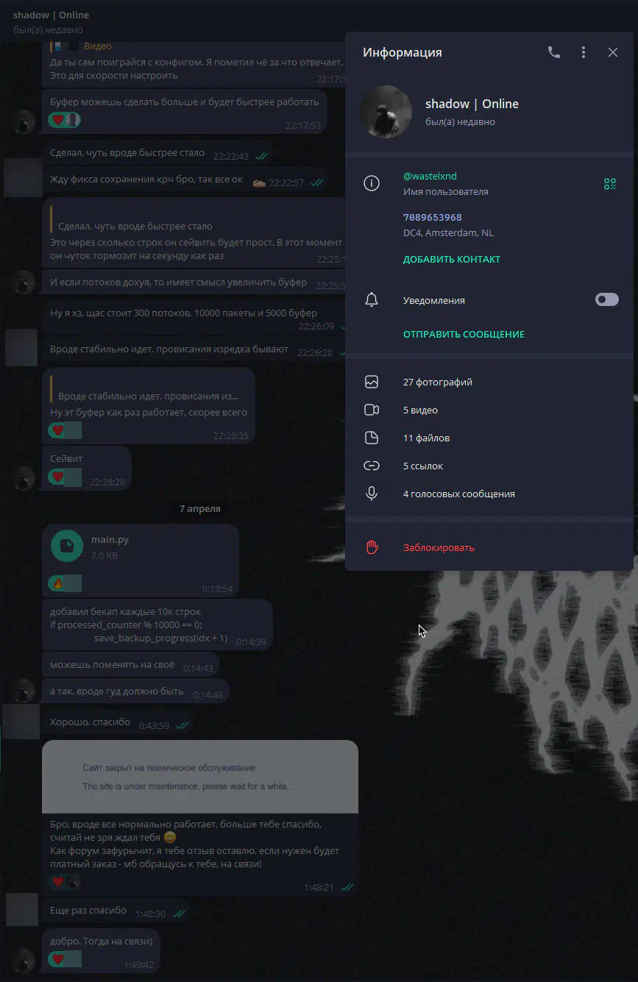Click ОТПРАВИТЬ СООБЩЕНИЕ link
Screen dimensions: 638x982
click(464, 334)
